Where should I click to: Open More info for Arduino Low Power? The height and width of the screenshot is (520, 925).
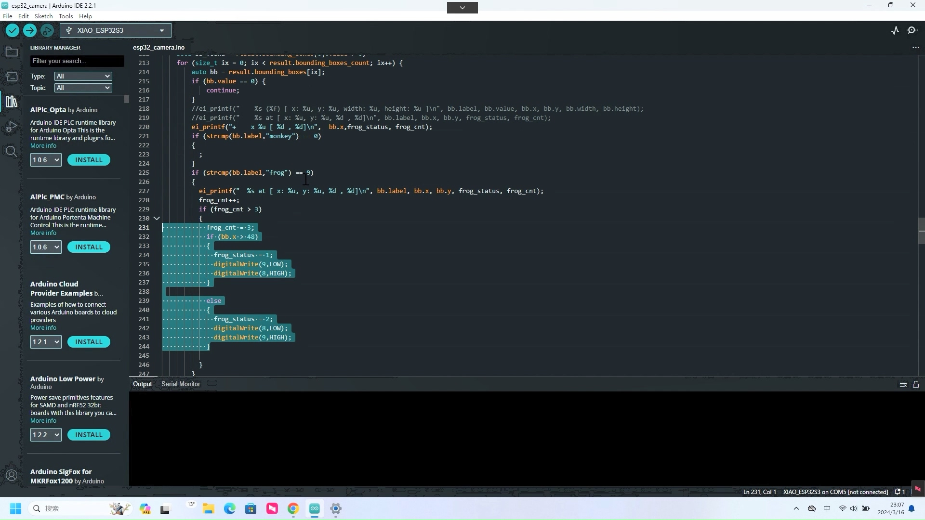click(x=43, y=421)
